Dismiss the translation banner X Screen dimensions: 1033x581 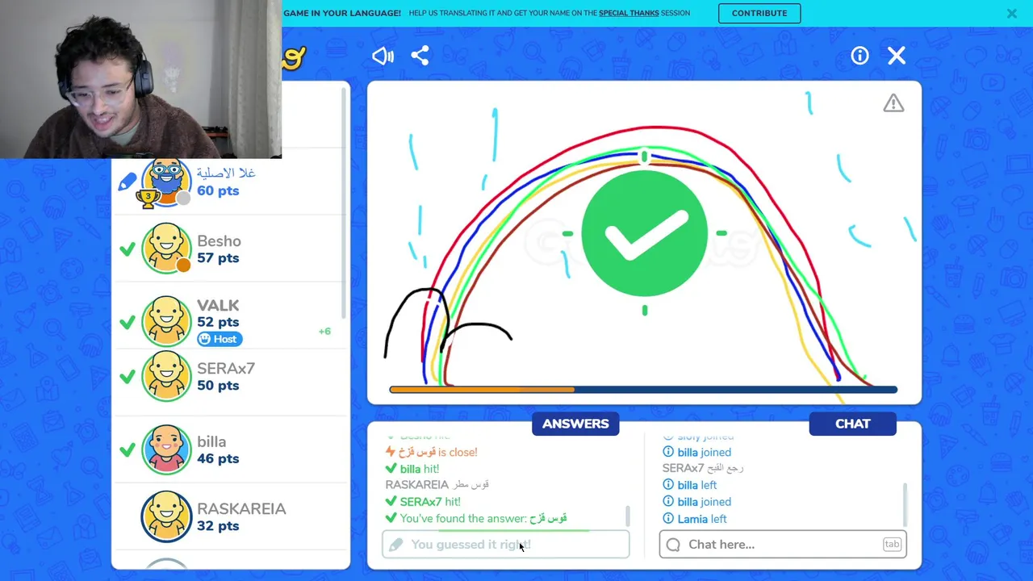click(x=1011, y=13)
